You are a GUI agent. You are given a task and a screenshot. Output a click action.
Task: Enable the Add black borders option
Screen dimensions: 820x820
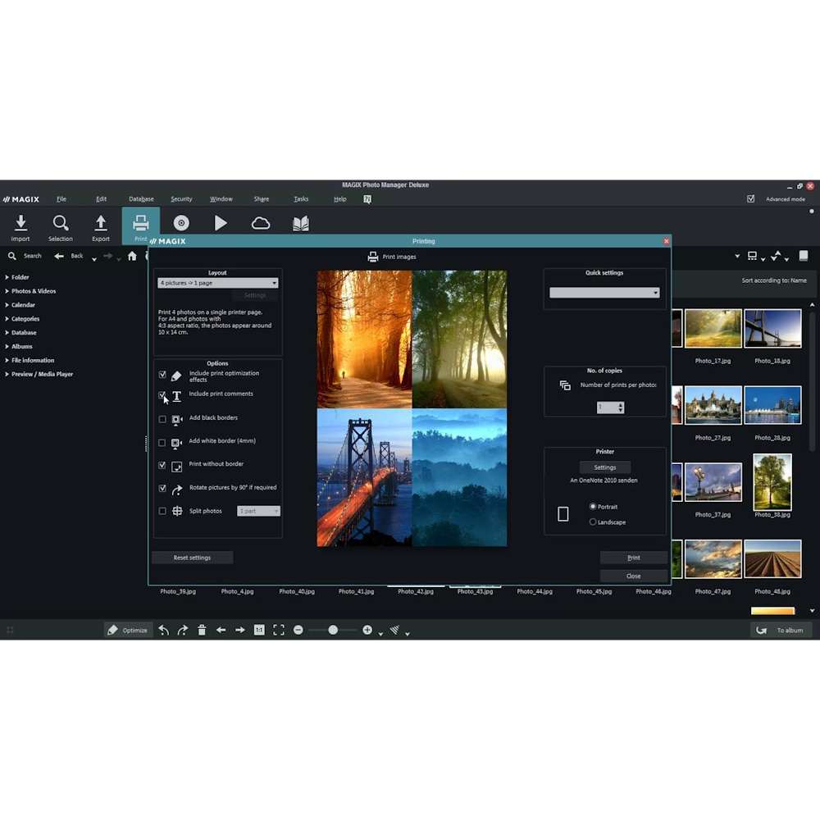(162, 420)
